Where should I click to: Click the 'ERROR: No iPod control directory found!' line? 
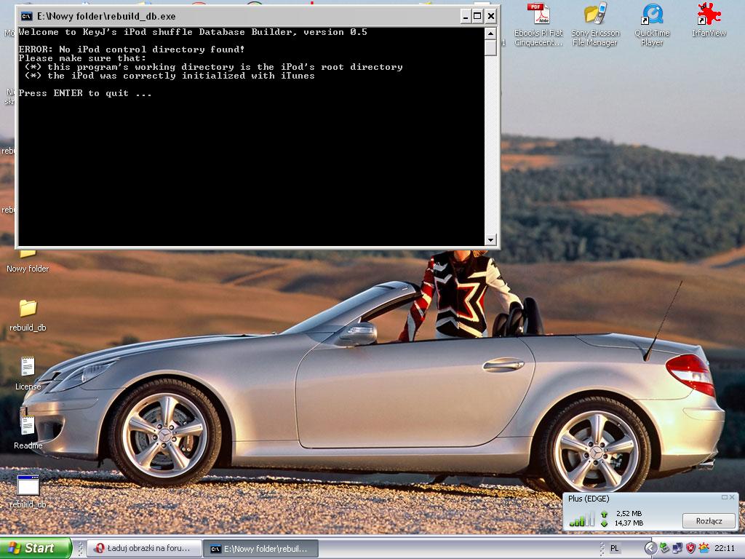click(132, 49)
